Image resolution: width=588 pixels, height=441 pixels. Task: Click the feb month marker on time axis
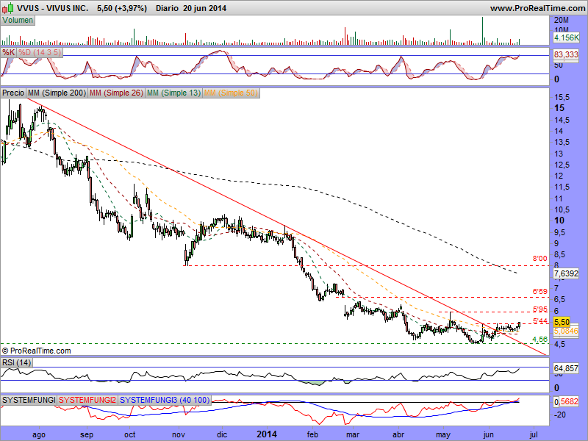point(312,434)
